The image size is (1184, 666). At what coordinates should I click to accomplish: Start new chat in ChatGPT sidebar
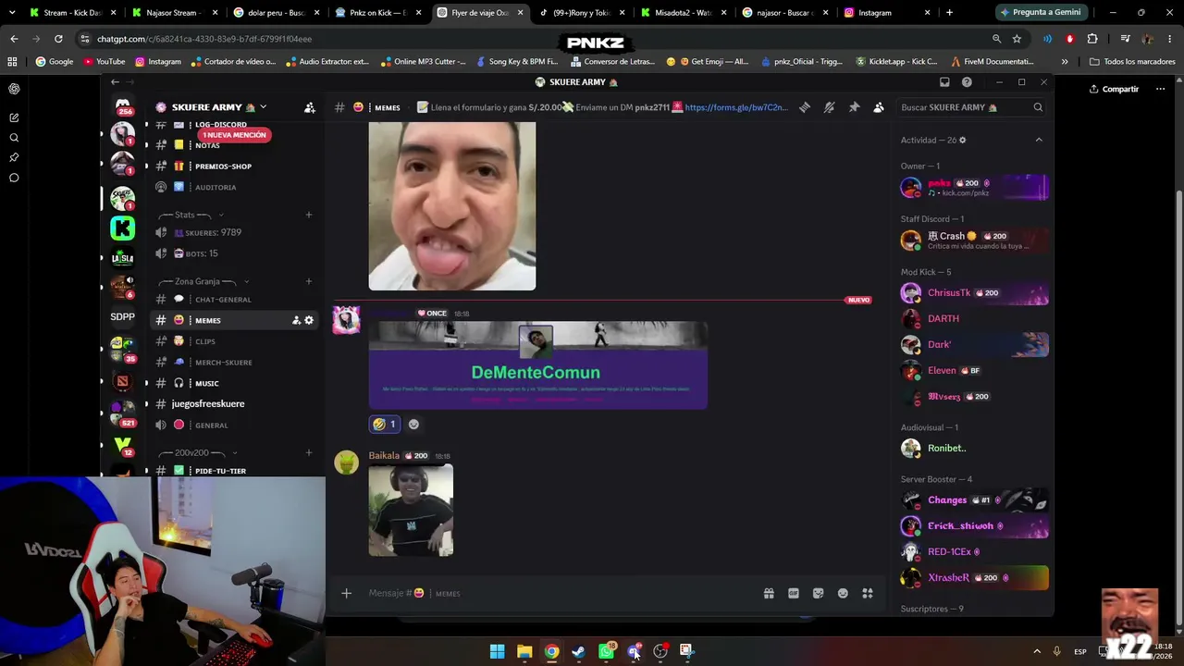click(x=14, y=117)
